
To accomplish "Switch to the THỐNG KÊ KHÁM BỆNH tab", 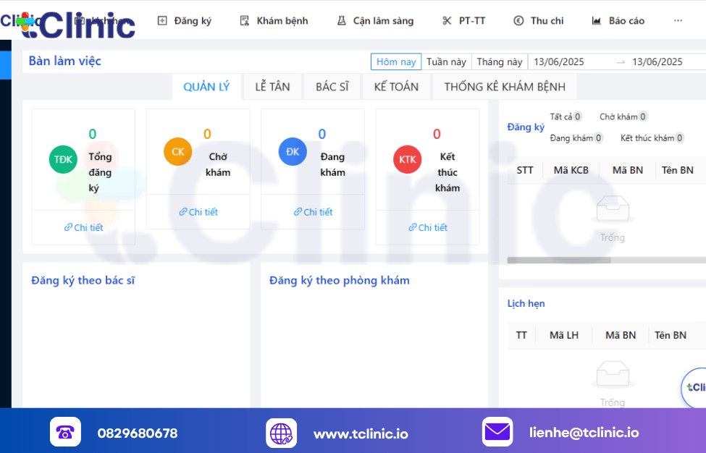I will click(505, 87).
